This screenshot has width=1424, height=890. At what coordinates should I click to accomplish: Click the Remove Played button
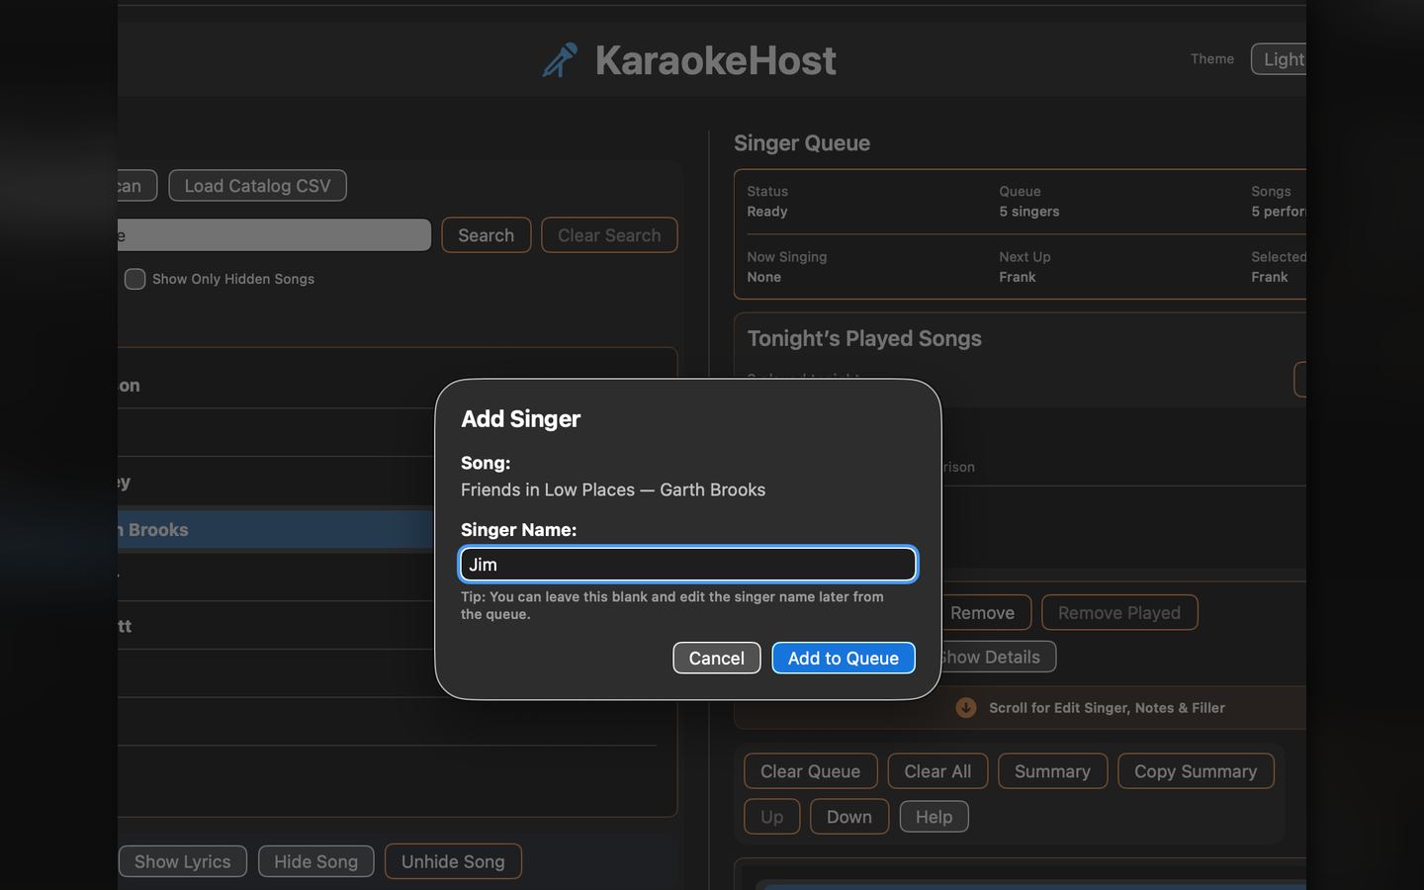click(x=1119, y=613)
